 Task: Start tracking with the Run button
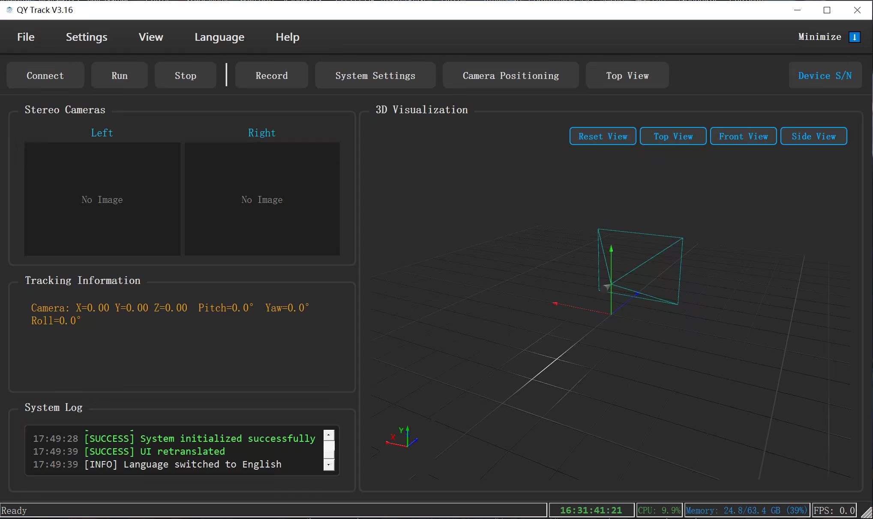click(120, 75)
